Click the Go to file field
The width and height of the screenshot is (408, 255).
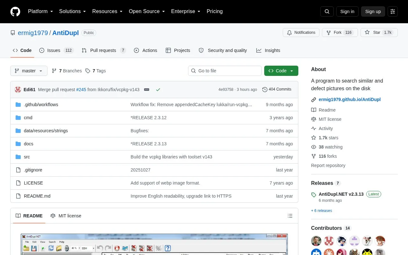(x=225, y=71)
